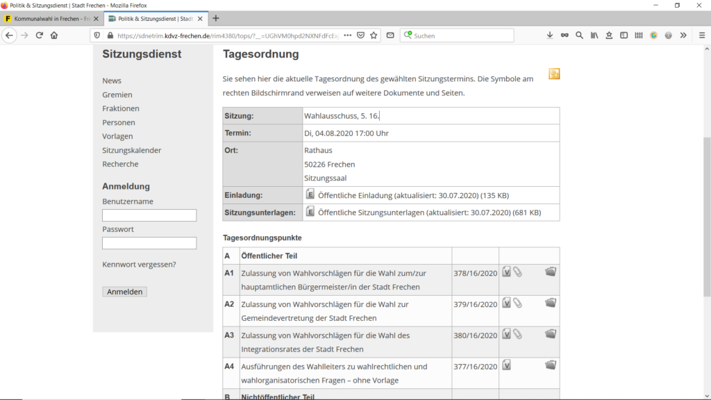Save page to Pocket
The image size is (711, 400).
pos(360,35)
